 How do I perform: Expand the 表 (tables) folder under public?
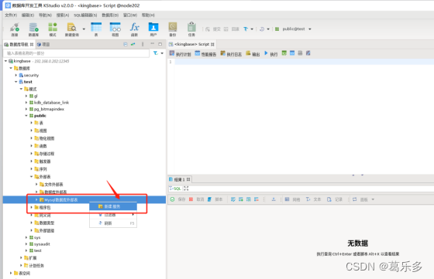(31, 123)
